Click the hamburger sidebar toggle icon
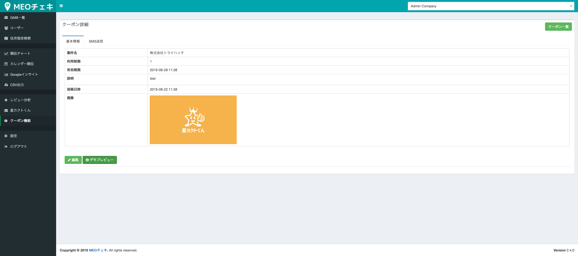 (x=61, y=6)
